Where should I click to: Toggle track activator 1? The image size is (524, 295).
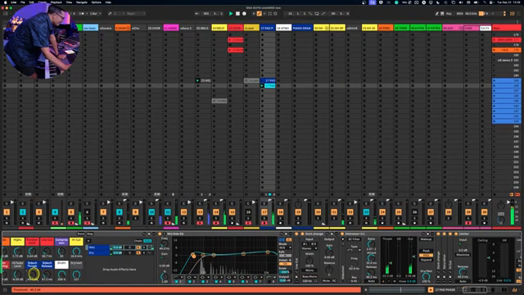coord(7,212)
